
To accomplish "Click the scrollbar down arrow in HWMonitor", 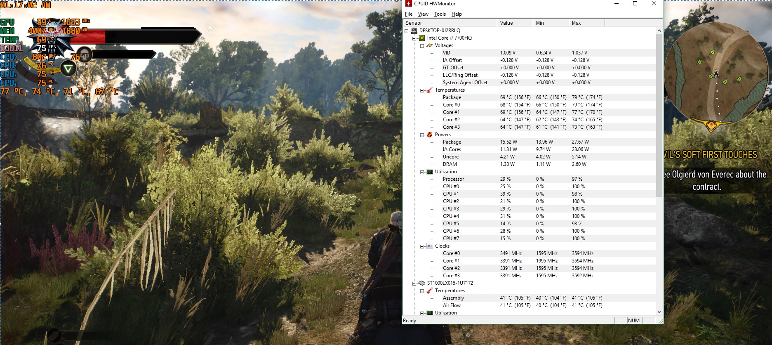I will coord(659,312).
